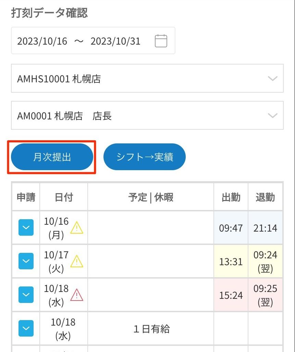Expand the 10/18 paid leave row menu
Screen dimensions: 295x352
click(26, 328)
